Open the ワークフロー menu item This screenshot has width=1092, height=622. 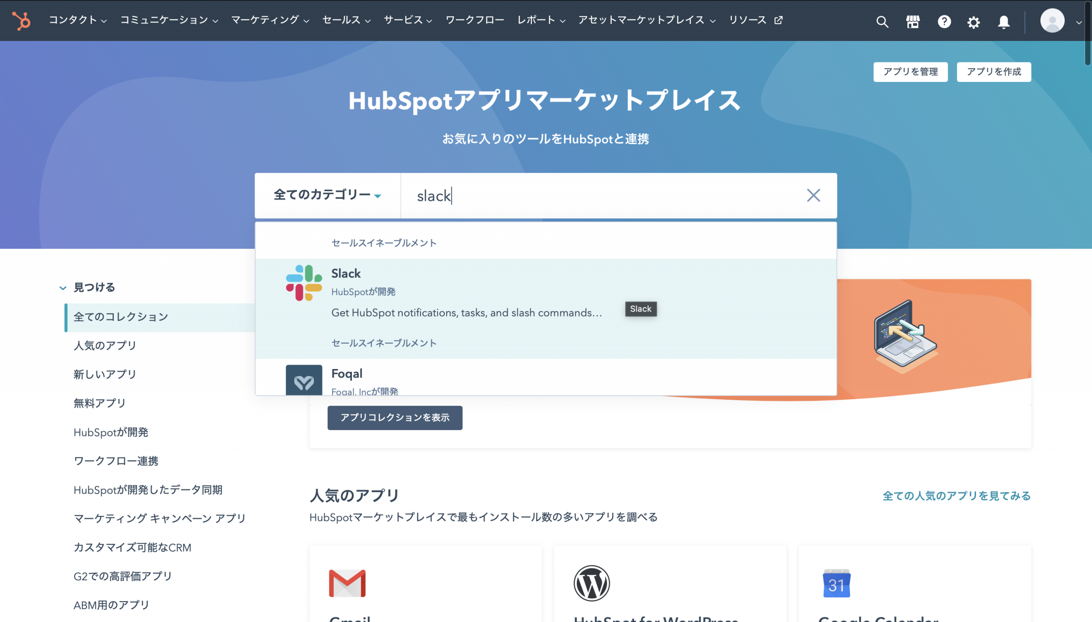pos(475,20)
